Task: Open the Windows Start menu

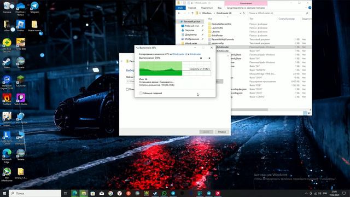Action: coord(4,193)
